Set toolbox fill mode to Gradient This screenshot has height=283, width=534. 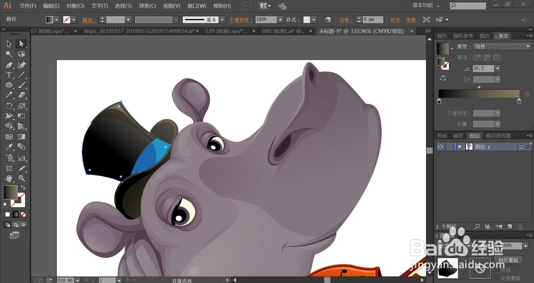15,214
